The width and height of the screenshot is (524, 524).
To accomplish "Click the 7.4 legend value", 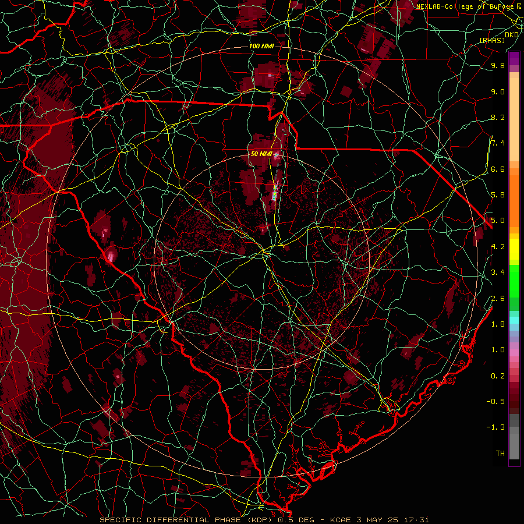I will click(x=498, y=143).
